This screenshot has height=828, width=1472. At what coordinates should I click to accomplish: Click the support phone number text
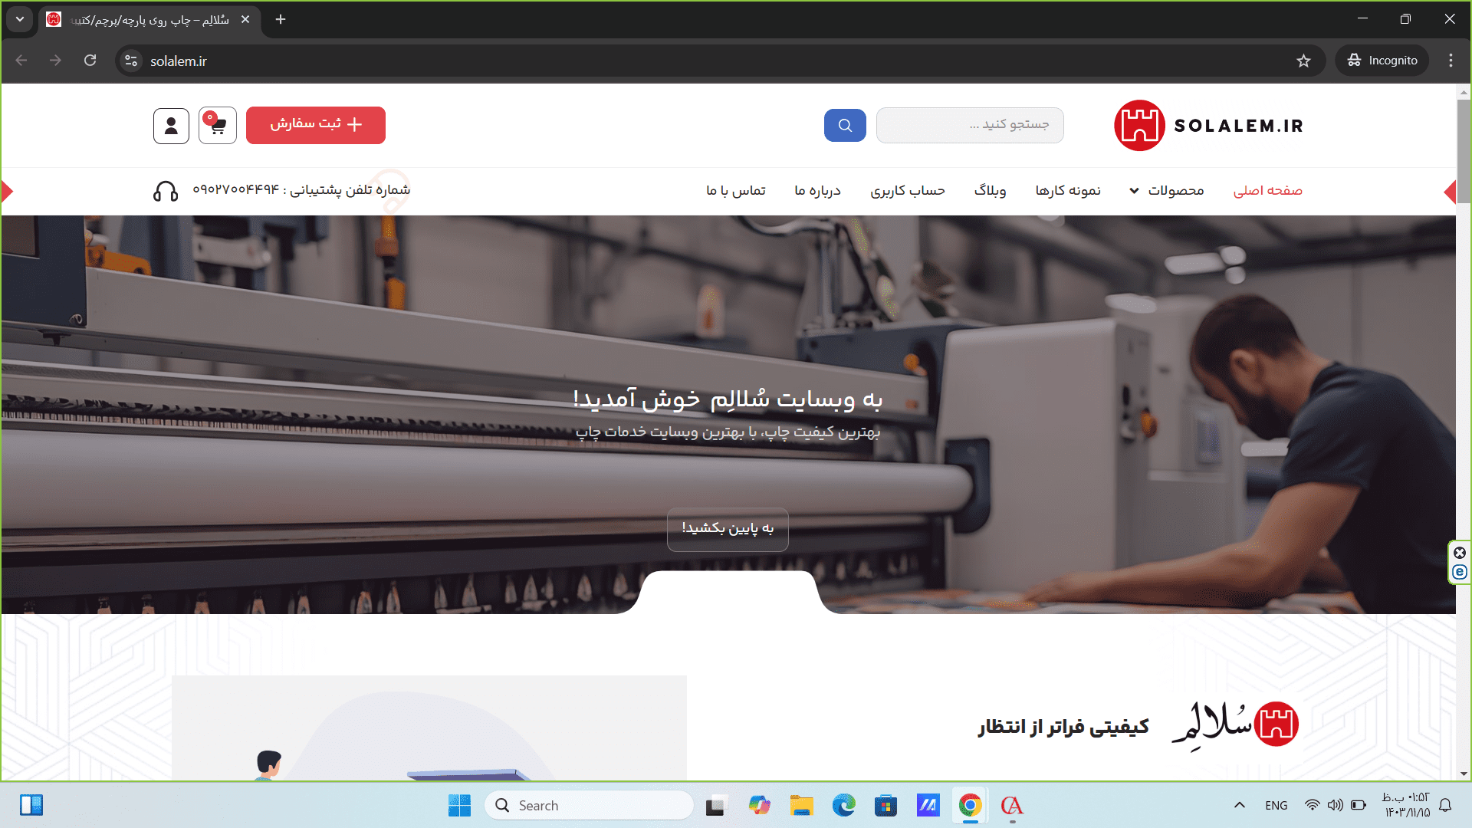pyautogui.click(x=301, y=189)
